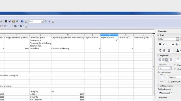The width and height of the screenshot is (181, 101).
Task: Open Character Spacing dropdown arrow
Action: (x=172, y=50)
